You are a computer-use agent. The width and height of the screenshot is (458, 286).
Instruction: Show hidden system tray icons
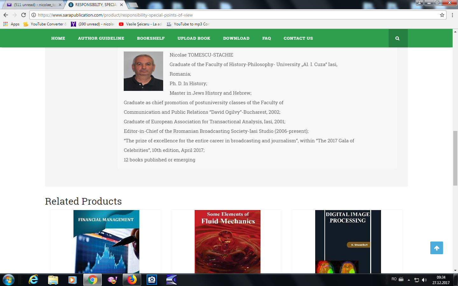pyautogui.click(x=409, y=280)
